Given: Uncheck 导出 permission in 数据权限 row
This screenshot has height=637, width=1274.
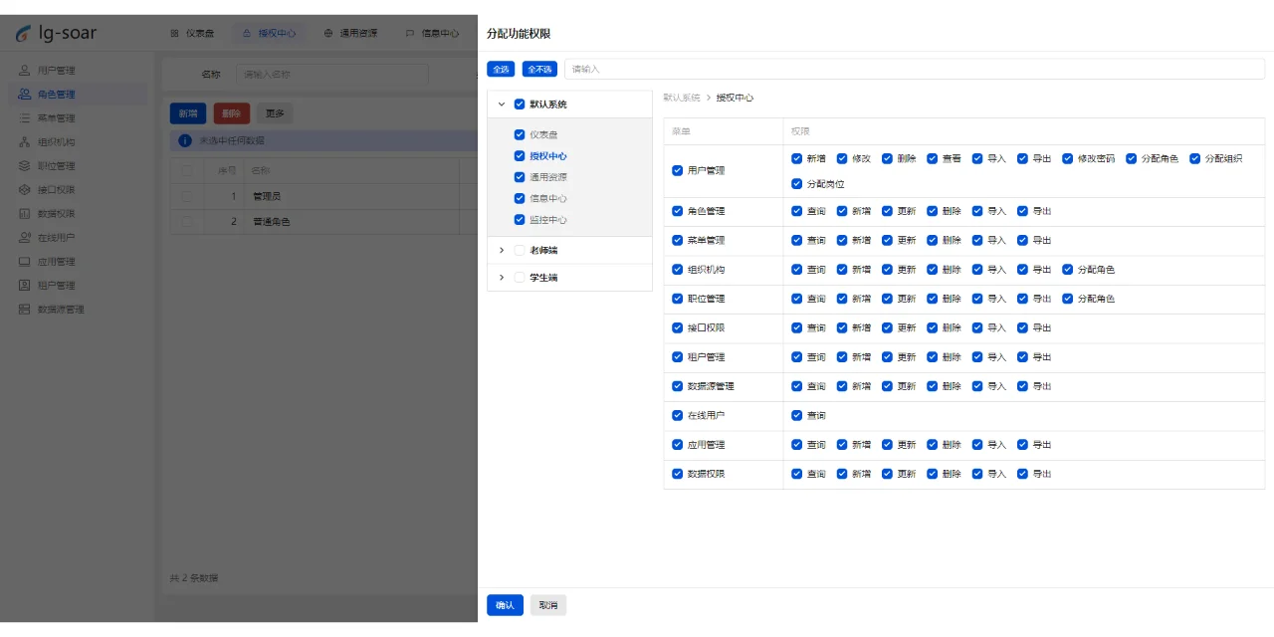Looking at the screenshot, I should tap(1023, 474).
